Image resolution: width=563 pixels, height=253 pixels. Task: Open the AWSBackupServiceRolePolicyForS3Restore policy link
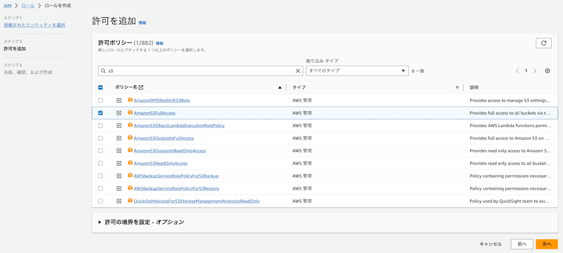click(x=176, y=188)
